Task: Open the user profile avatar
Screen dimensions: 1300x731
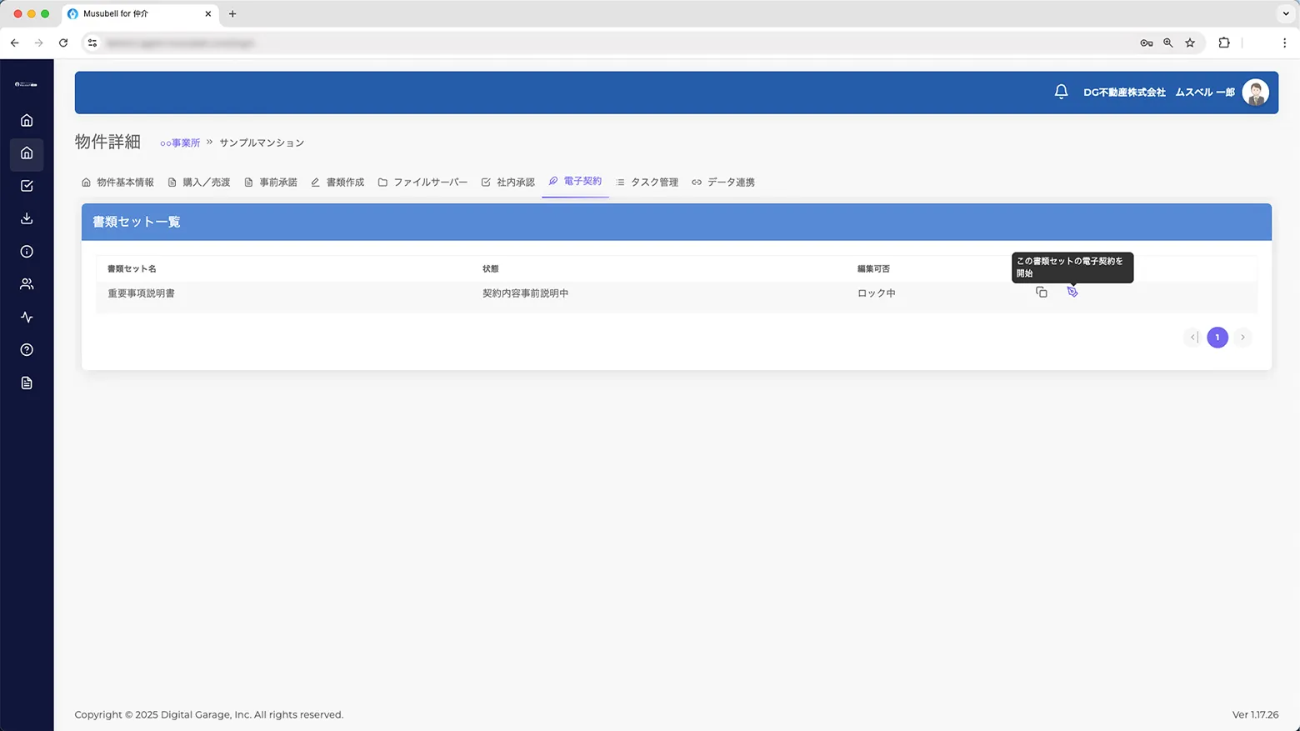Action: click(x=1255, y=92)
